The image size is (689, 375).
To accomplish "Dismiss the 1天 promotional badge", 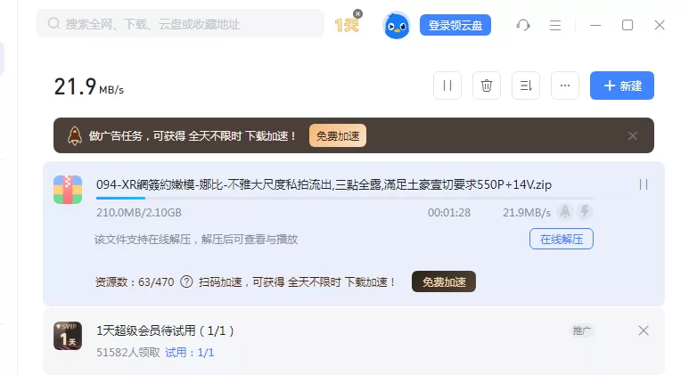I will [x=358, y=14].
